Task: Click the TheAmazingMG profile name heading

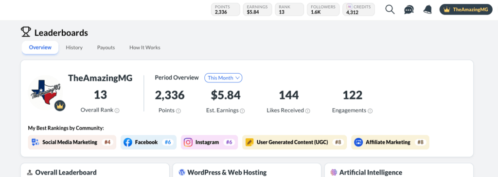Action: [100, 78]
